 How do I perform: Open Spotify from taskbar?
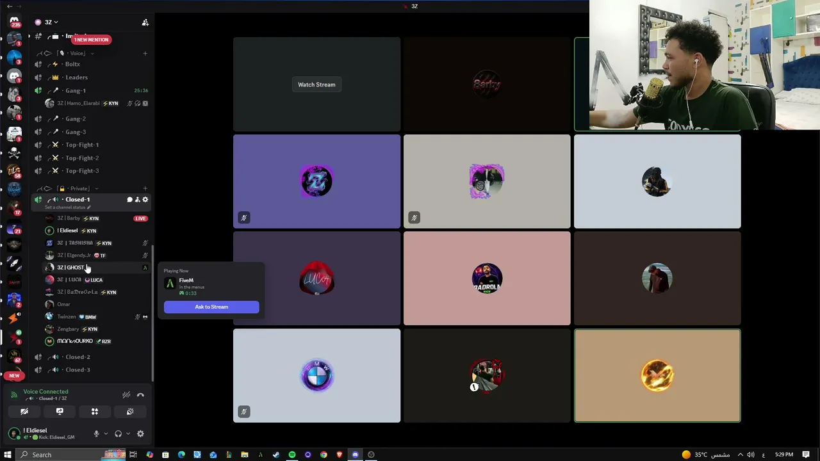click(292, 455)
